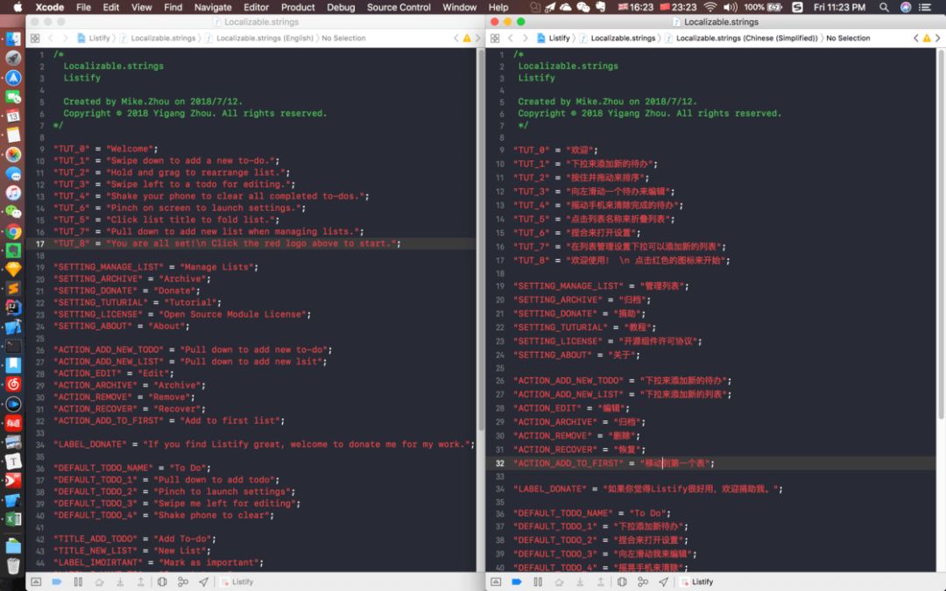The width and height of the screenshot is (946, 591).
Task: Open Notification Center in menu bar
Action: [x=925, y=7]
